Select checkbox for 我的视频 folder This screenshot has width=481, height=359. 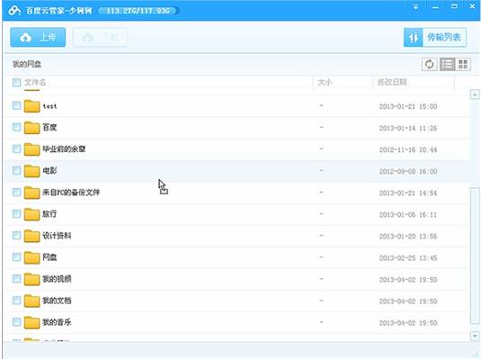pyautogui.click(x=16, y=279)
